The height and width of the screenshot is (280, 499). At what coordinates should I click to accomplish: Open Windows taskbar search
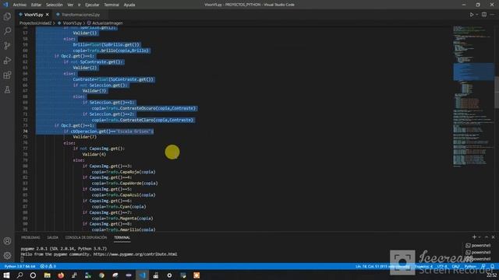19,275
